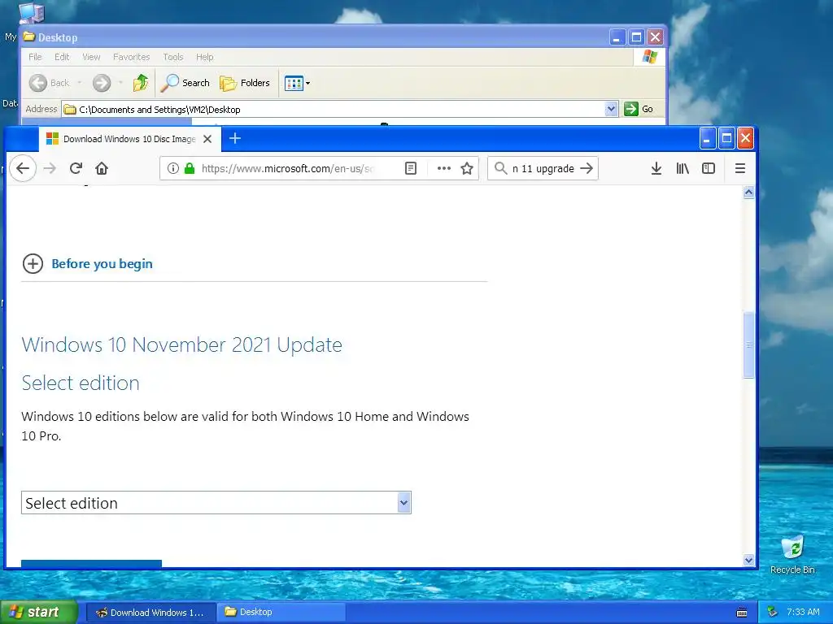
Task: Open Help menu in Desktop window
Action: (204, 57)
